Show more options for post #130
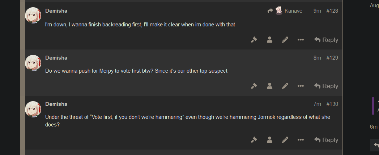The height and width of the screenshot is (155, 379). (x=301, y=140)
